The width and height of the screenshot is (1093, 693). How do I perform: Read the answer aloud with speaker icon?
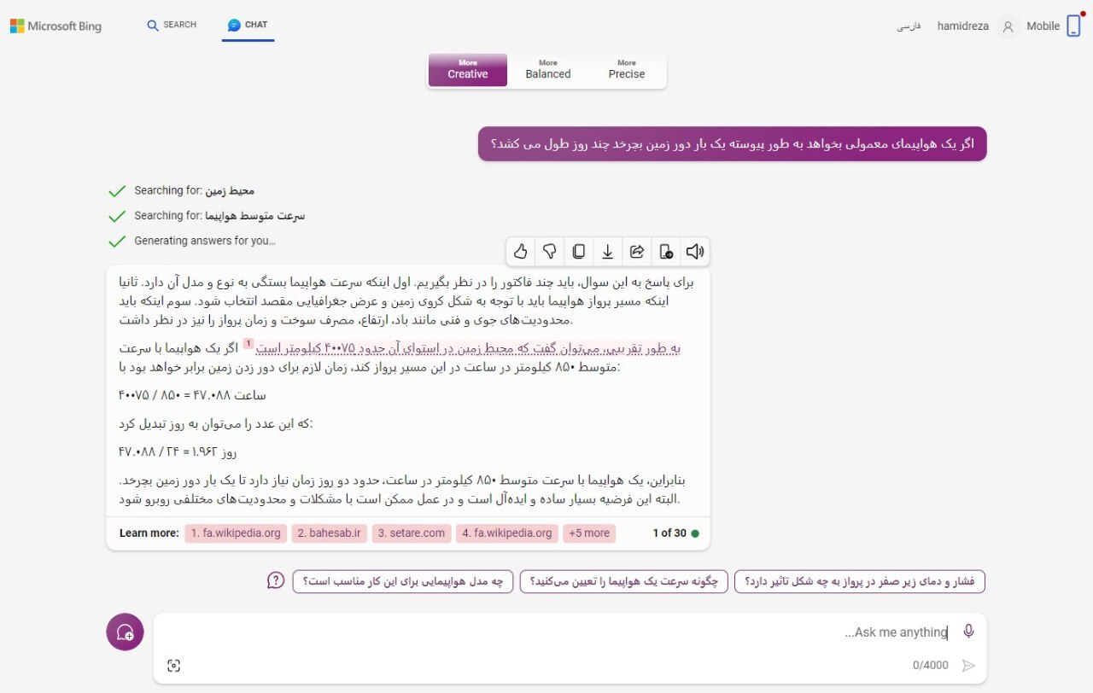pos(695,251)
